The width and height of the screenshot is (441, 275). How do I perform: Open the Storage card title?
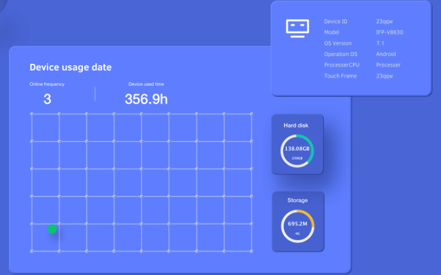298,200
